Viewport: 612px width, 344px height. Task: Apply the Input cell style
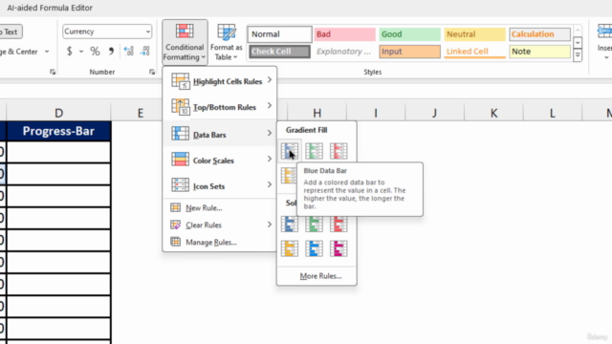410,52
